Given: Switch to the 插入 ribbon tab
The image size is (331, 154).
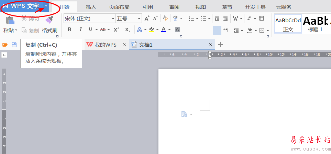Looking at the screenshot, I should [x=91, y=7].
